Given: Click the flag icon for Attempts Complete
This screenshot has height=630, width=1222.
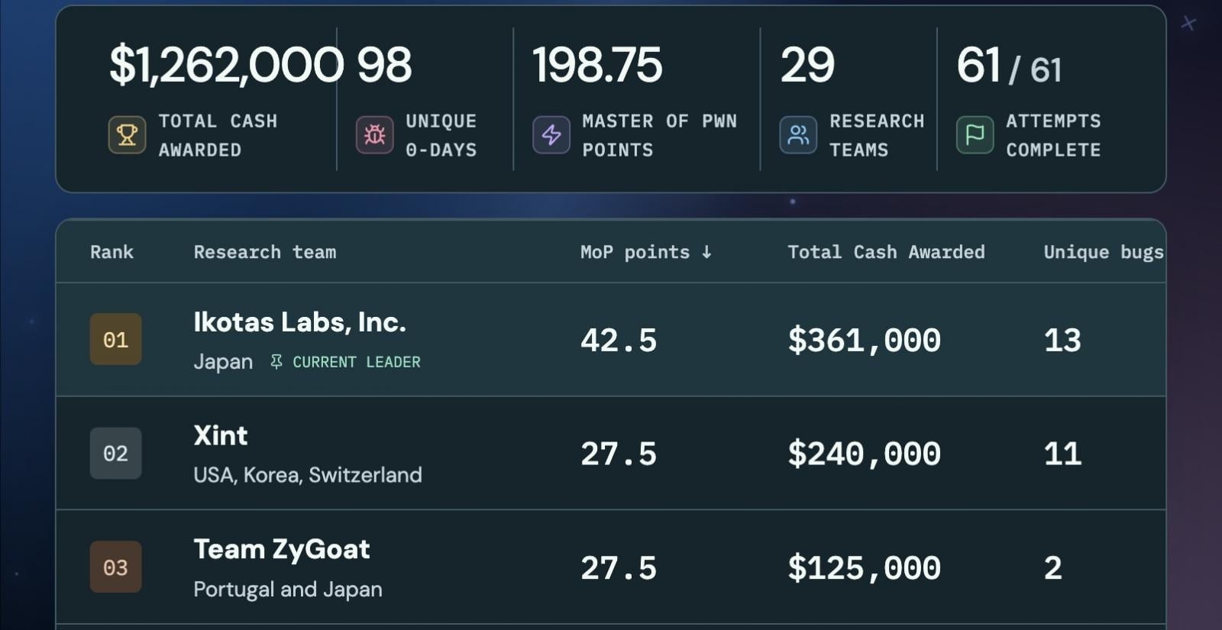Looking at the screenshot, I should [975, 135].
